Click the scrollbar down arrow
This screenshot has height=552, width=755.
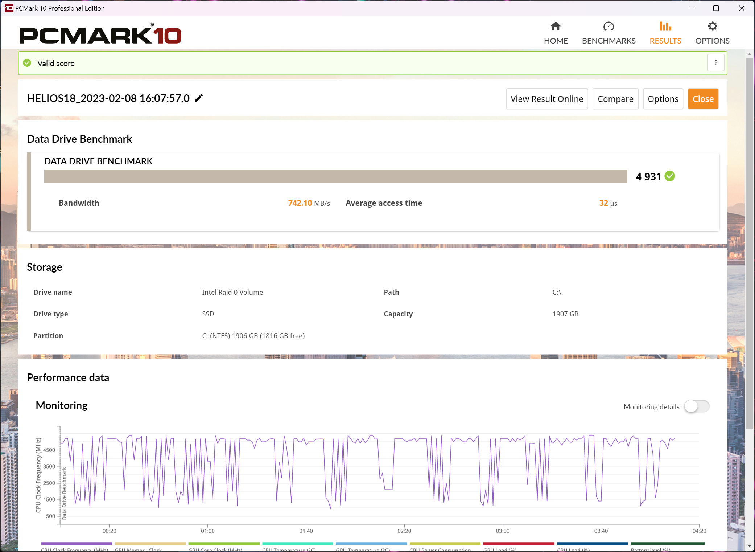749,546
